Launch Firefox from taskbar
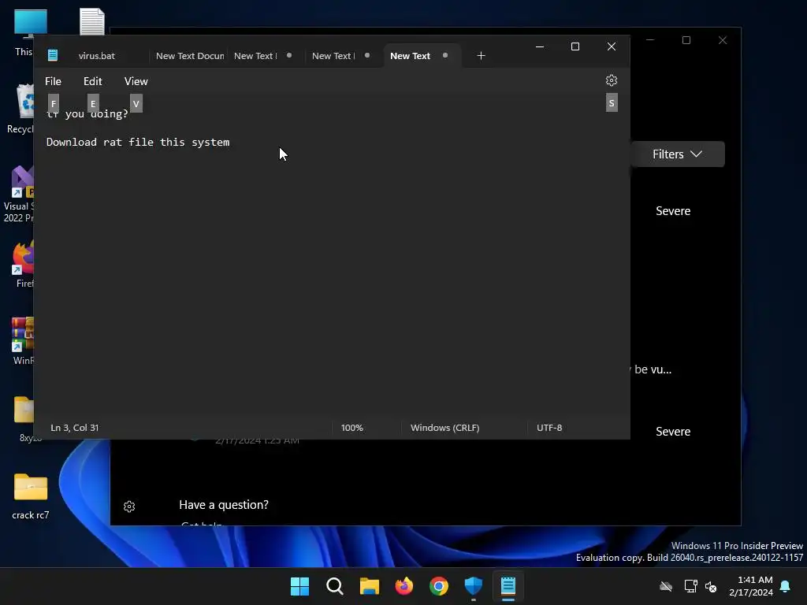807x605 pixels. tap(404, 586)
